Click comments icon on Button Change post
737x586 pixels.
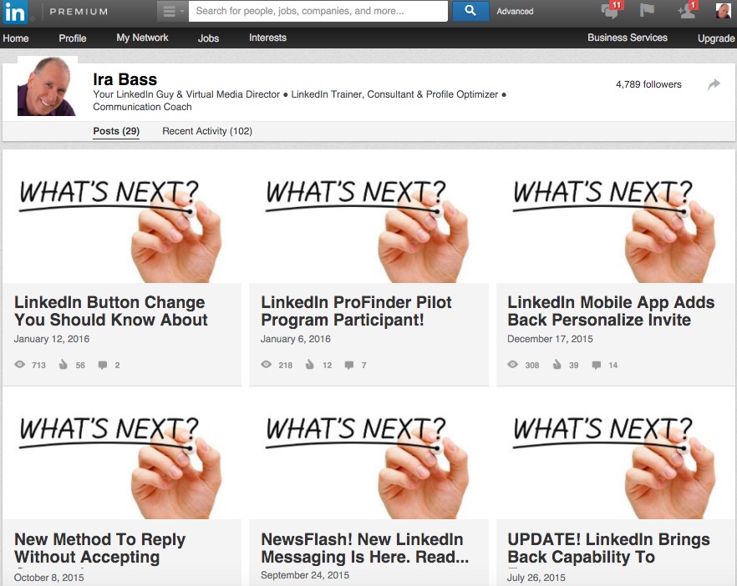[x=103, y=365]
